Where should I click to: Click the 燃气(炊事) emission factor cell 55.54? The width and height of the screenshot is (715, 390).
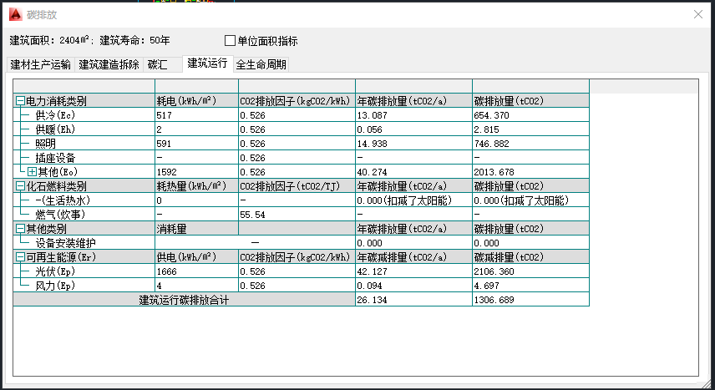[296, 215]
